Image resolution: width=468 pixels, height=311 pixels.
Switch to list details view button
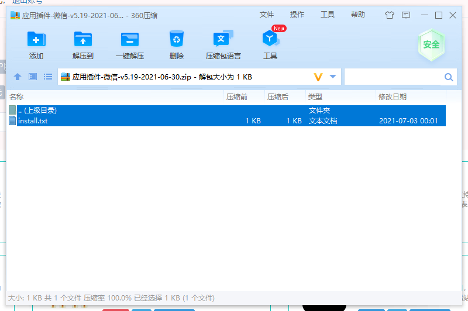point(48,77)
